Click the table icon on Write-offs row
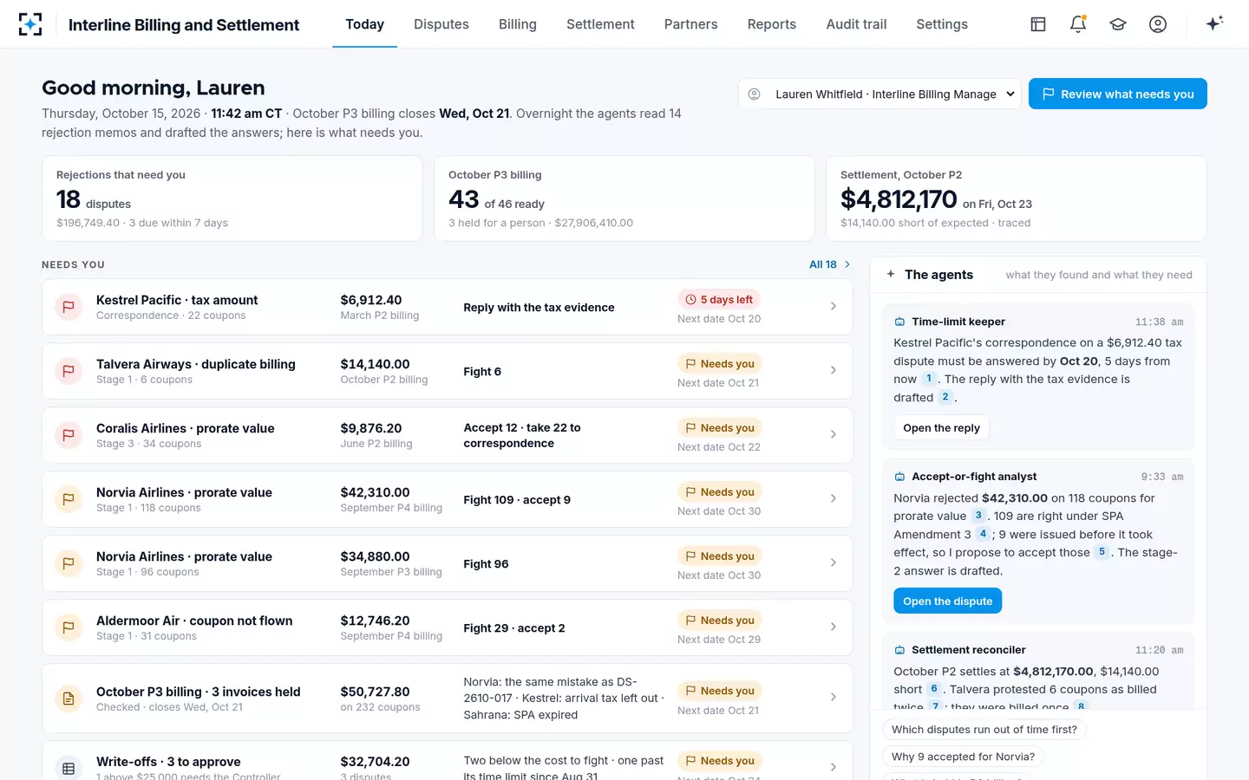The width and height of the screenshot is (1249, 780). coord(69,768)
